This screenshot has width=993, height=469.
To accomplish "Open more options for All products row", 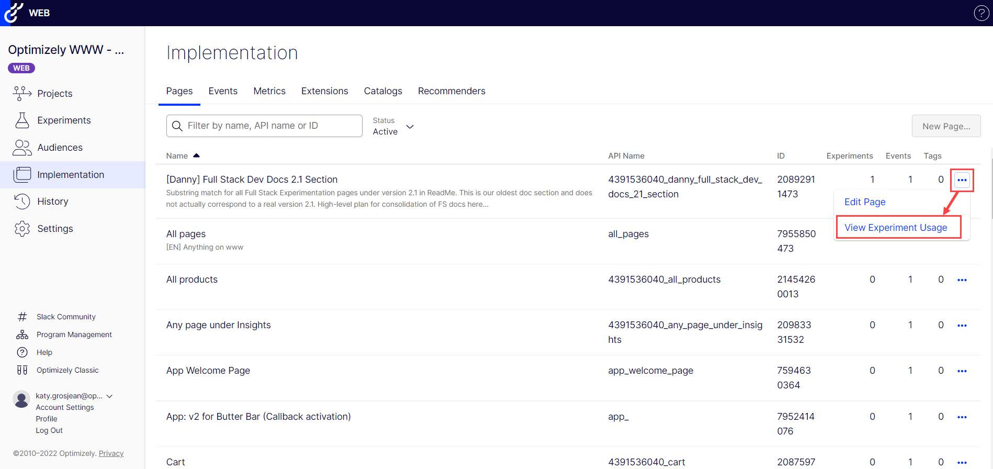I will click(962, 280).
